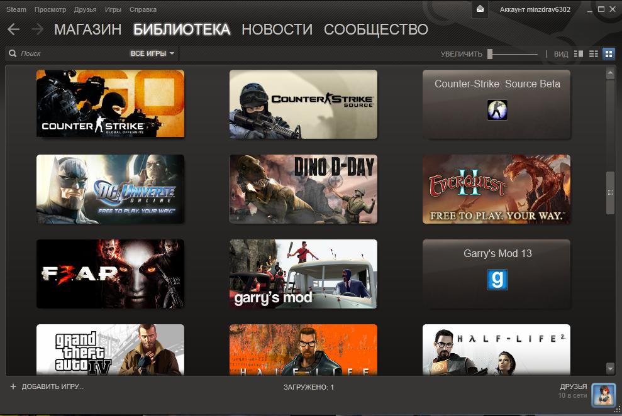
Task: Select the Counter-Strike: Source Beta tile title
Action: tap(497, 84)
